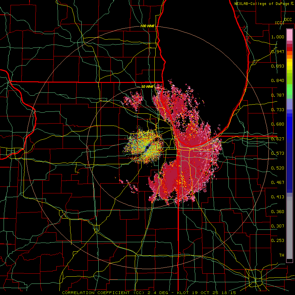Select the 0.520 scale value
Image resolution: width=295 pixels, height=295 pixels.
(278, 168)
